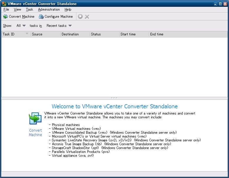Click the 'tasks in' label
This screenshot has width=229, height=178.
(x=36, y=26)
